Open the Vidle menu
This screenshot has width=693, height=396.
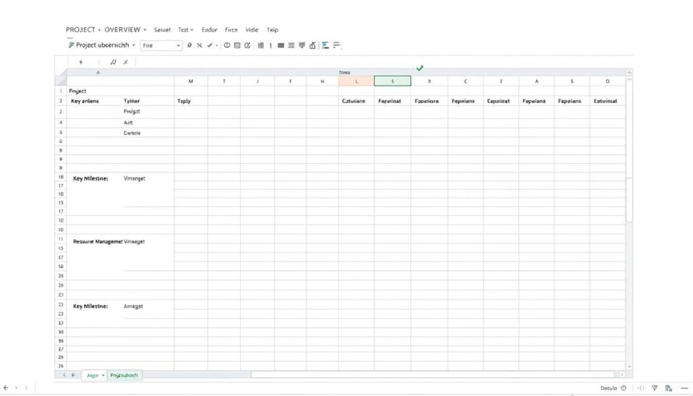pyautogui.click(x=252, y=30)
